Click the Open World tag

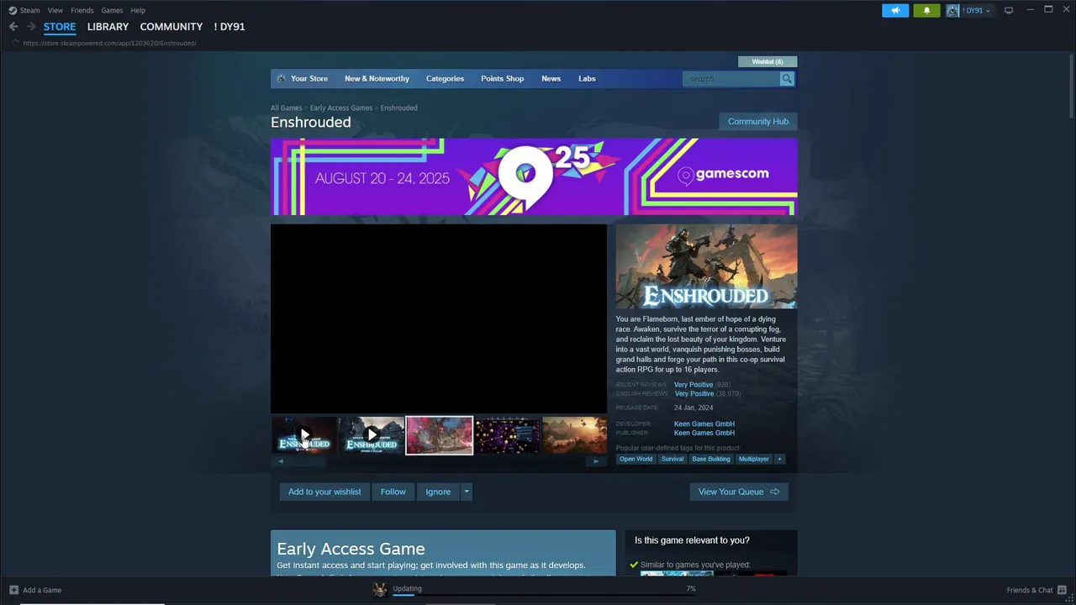(x=636, y=459)
